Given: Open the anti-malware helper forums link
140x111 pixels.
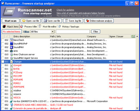Looking at the screenshot, I should pos(81,13).
